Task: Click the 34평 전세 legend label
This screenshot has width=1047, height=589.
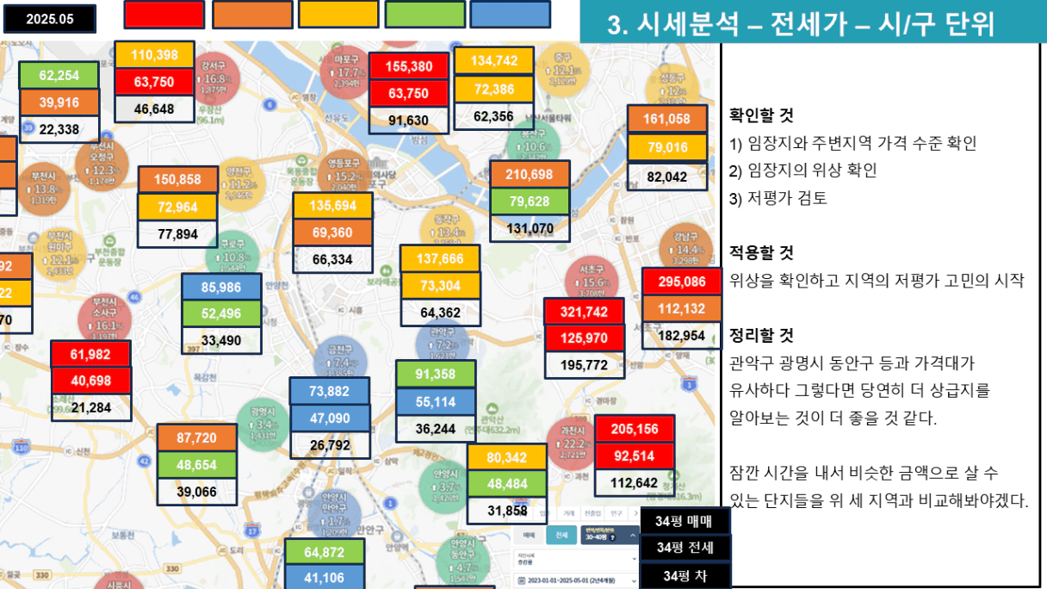Action: (x=685, y=548)
